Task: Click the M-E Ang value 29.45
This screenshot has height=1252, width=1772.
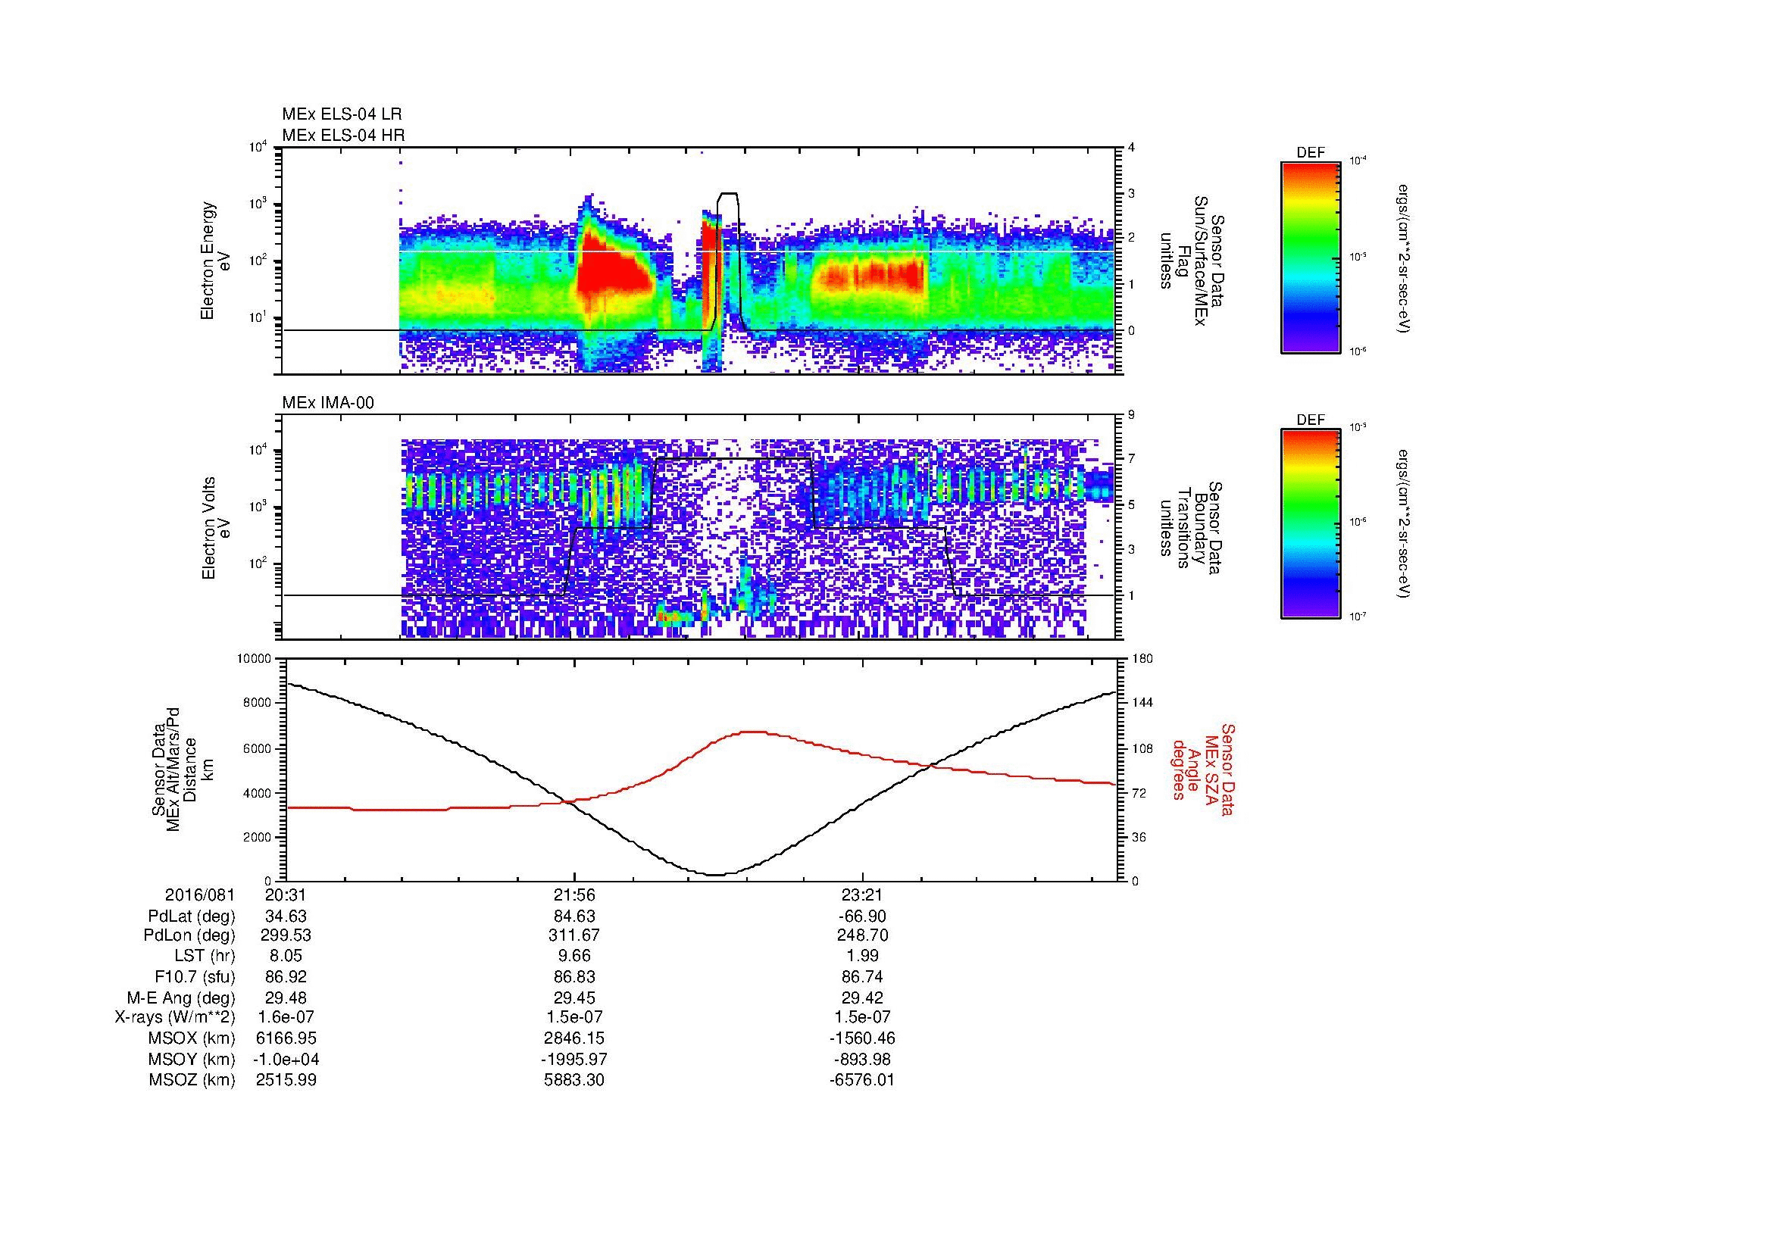Action: coord(573,998)
